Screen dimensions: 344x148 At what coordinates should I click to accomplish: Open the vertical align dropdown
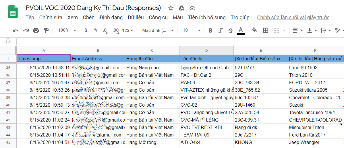(312, 30)
